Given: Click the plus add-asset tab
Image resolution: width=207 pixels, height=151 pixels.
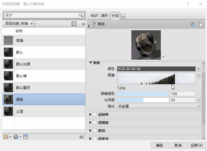Looking at the screenshot, I should click(x=123, y=16).
